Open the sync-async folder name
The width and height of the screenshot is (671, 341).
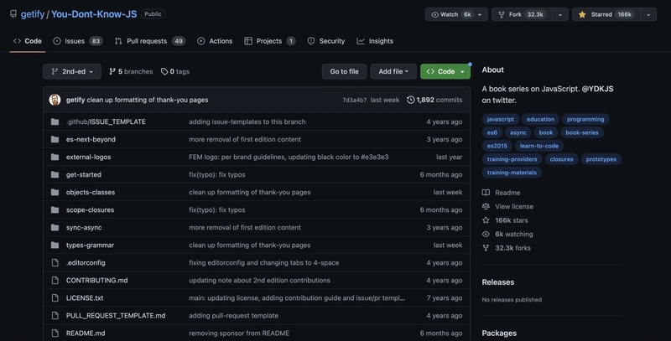tap(84, 227)
